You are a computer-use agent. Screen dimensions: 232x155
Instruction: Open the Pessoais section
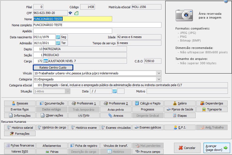[x=20, y=103]
